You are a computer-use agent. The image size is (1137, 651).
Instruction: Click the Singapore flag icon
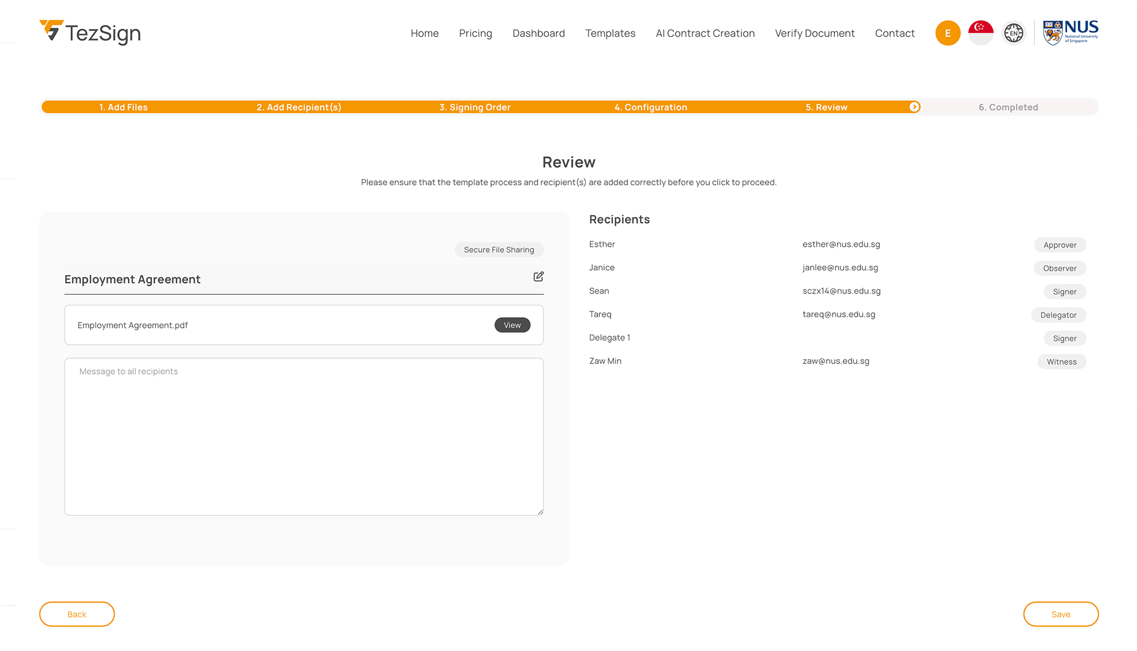pyautogui.click(x=981, y=33)
